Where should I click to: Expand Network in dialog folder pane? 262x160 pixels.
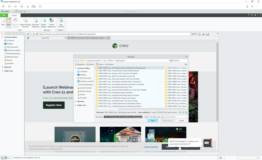pos(76,101)
